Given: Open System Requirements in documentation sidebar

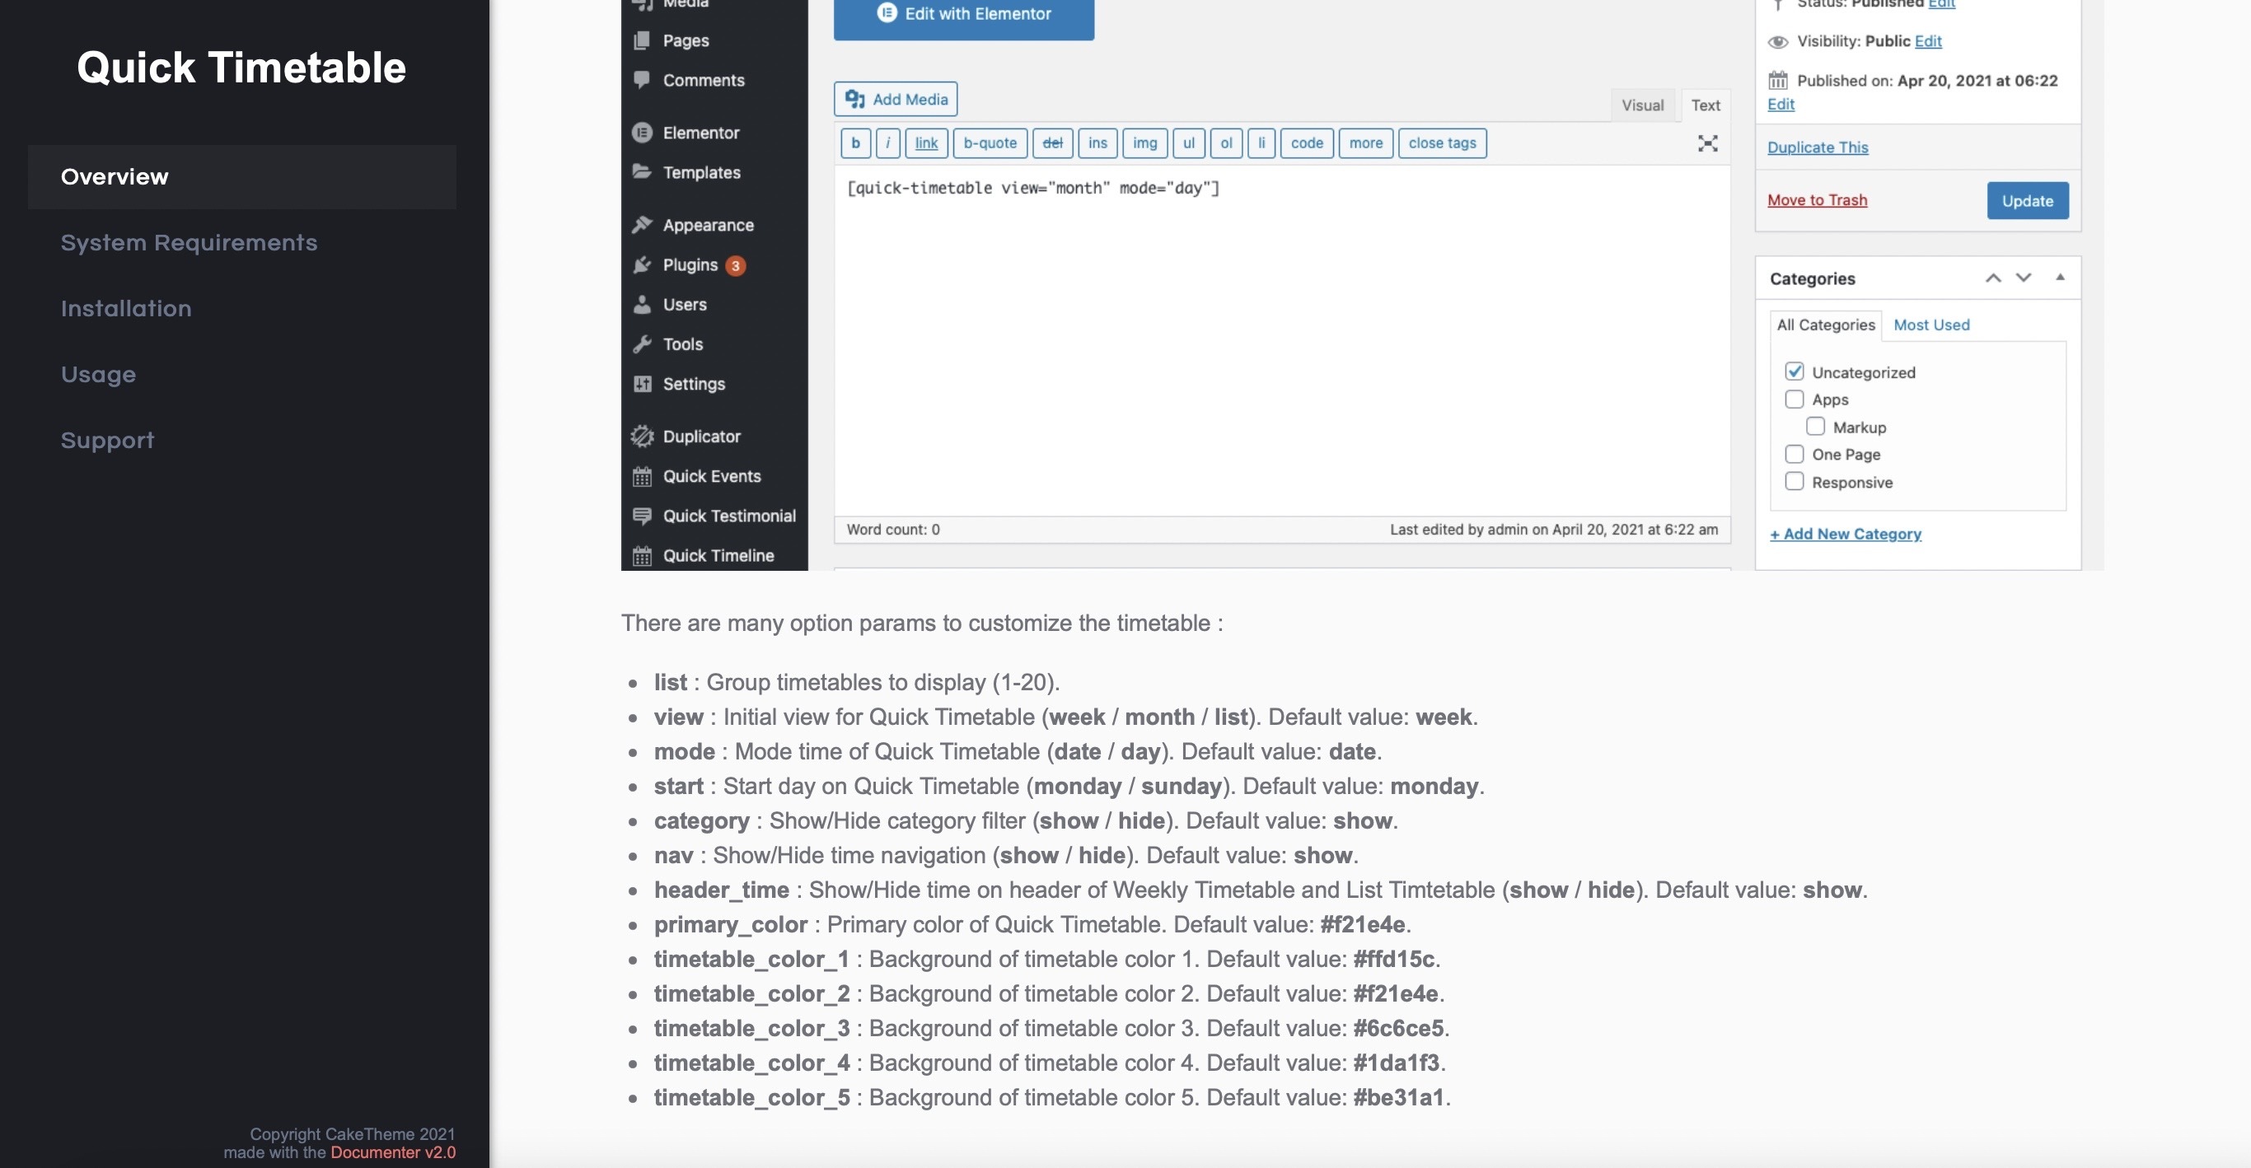Looking at the screenshot, I should point(189,243).
